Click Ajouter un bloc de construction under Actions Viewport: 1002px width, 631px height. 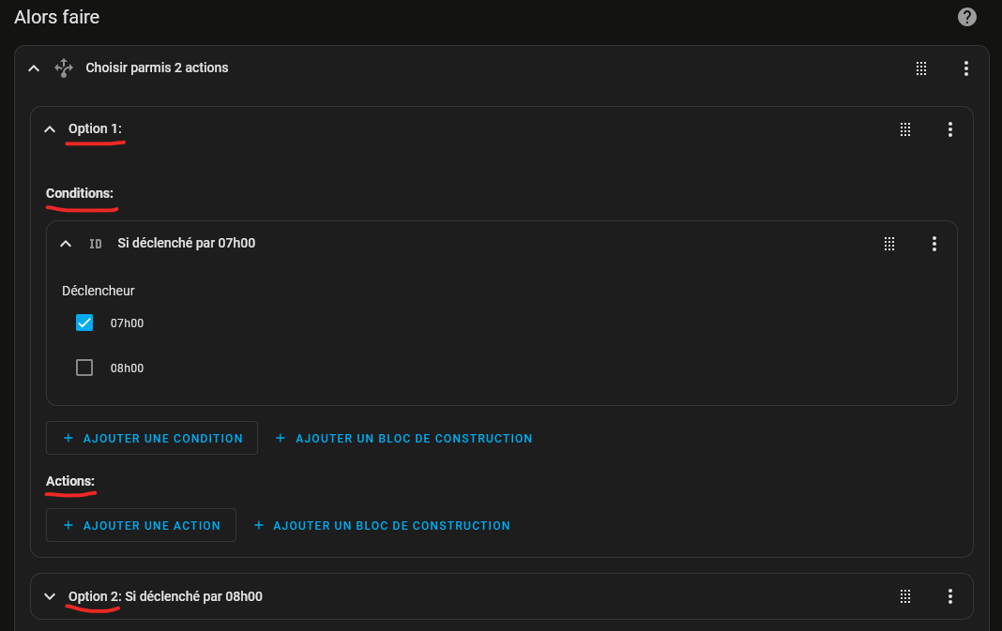(x=382, y=526)
